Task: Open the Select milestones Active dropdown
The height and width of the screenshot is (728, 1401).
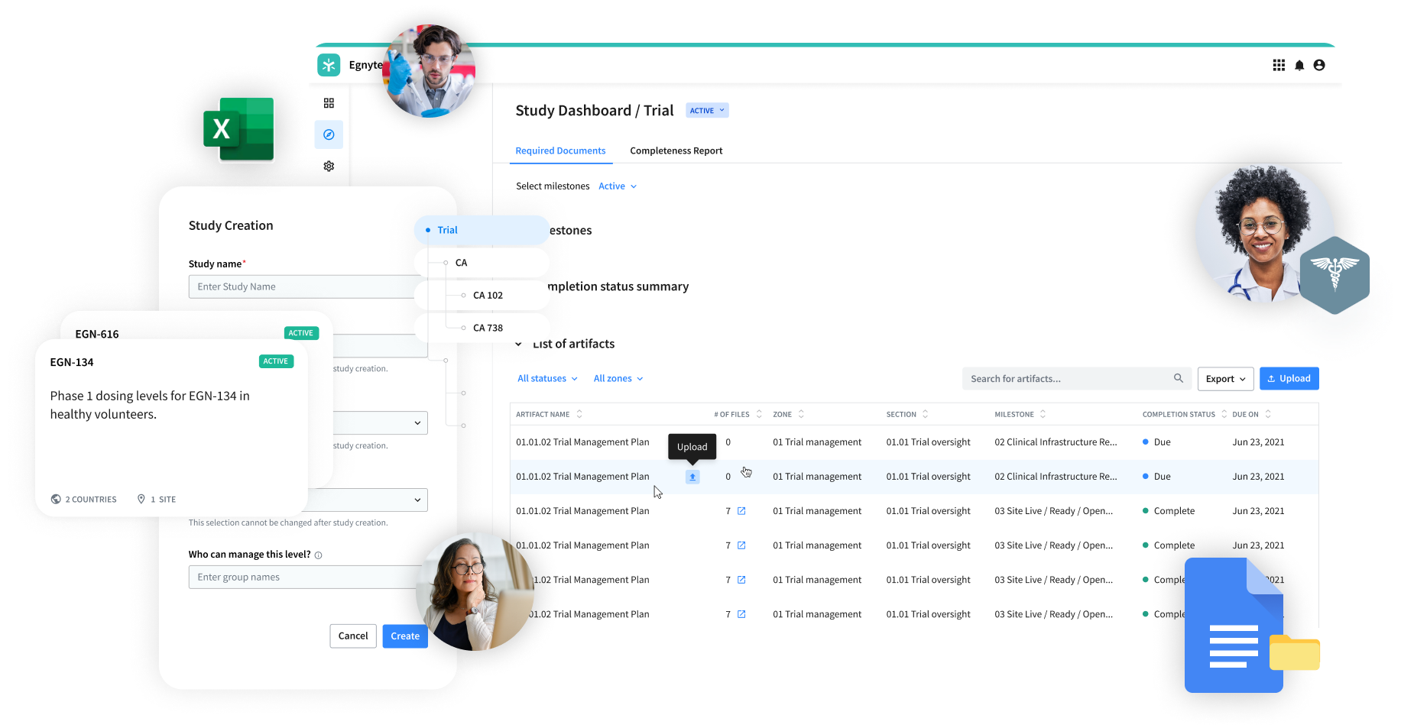Action: 618,186
